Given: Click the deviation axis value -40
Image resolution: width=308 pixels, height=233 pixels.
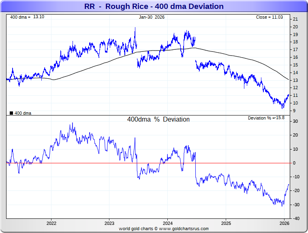Looking at the screenshot, I should (x=296, y=218).
